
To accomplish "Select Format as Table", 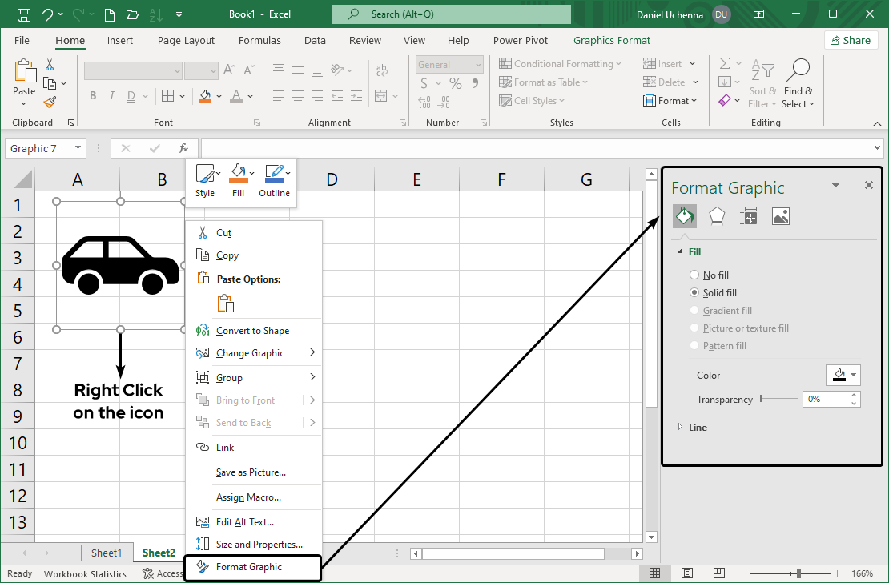I will click(545, 81).
